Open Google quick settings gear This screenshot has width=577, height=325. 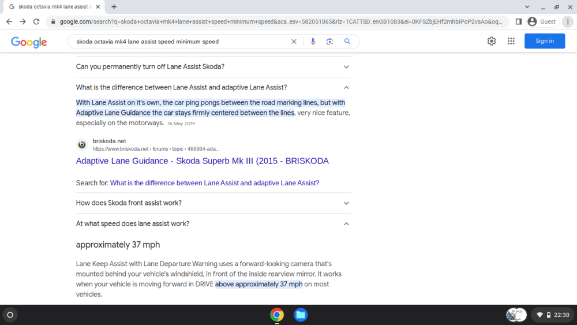(492, 41)
